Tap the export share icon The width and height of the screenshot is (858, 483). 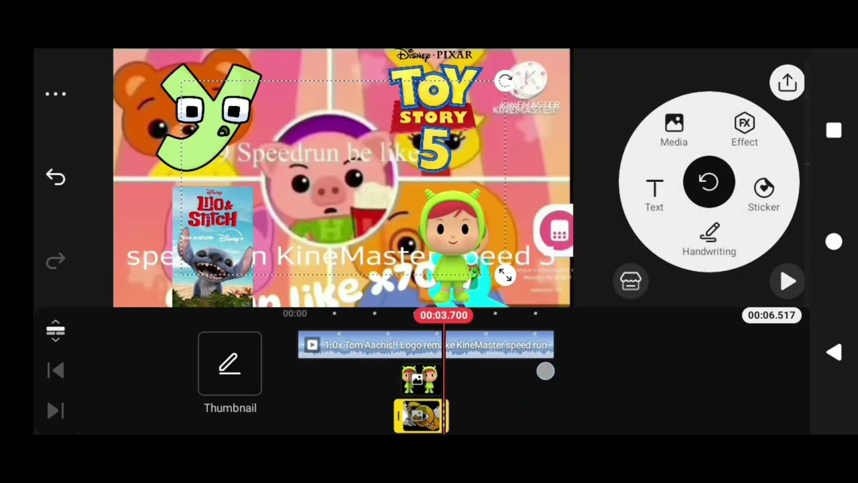787,83
